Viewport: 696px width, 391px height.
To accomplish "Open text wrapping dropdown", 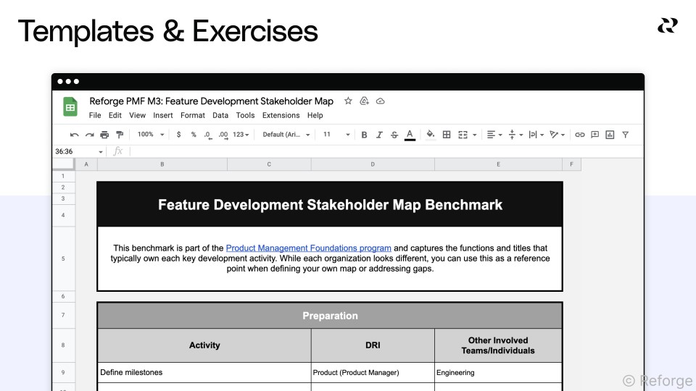I will coord(536,135).
